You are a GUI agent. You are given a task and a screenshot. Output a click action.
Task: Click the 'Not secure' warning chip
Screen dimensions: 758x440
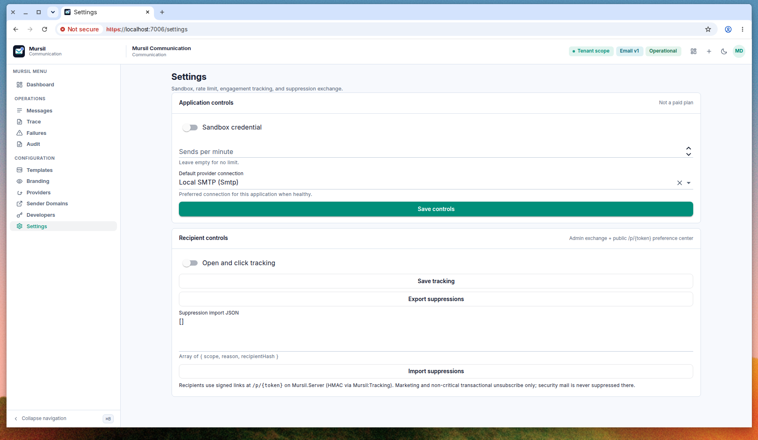pyautogui.click(x=80, y=29)
